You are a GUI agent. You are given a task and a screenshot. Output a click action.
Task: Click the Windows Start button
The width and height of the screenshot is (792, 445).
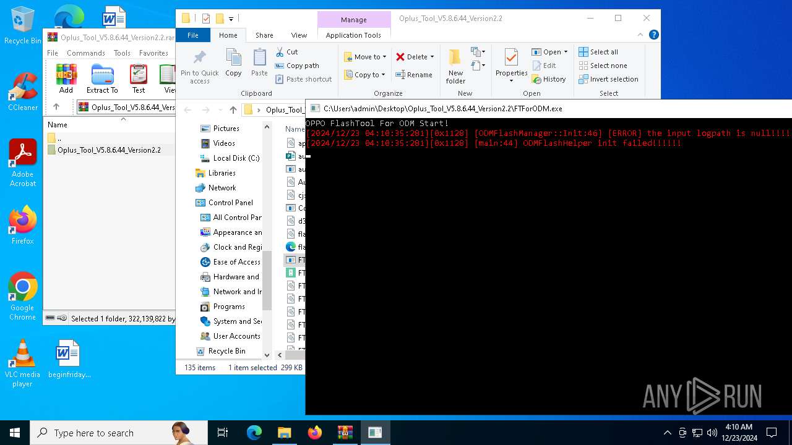pyautogui.click(x=15, y=433)
